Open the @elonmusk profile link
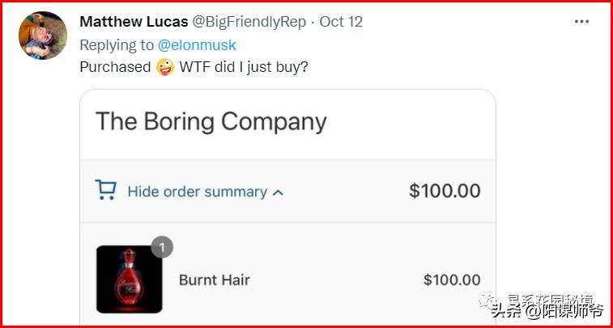 click(197, 44)
